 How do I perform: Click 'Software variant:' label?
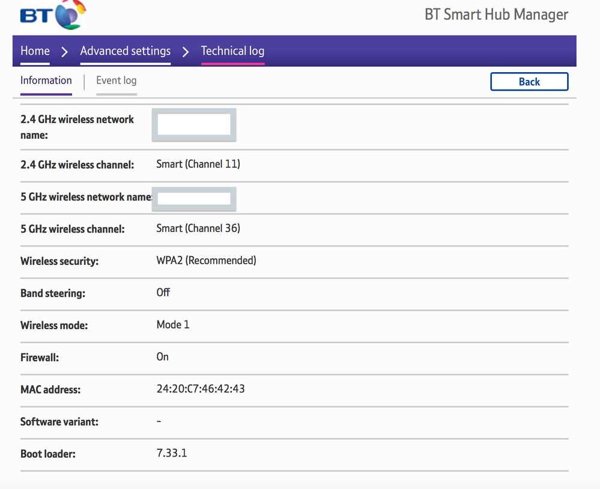59,422
